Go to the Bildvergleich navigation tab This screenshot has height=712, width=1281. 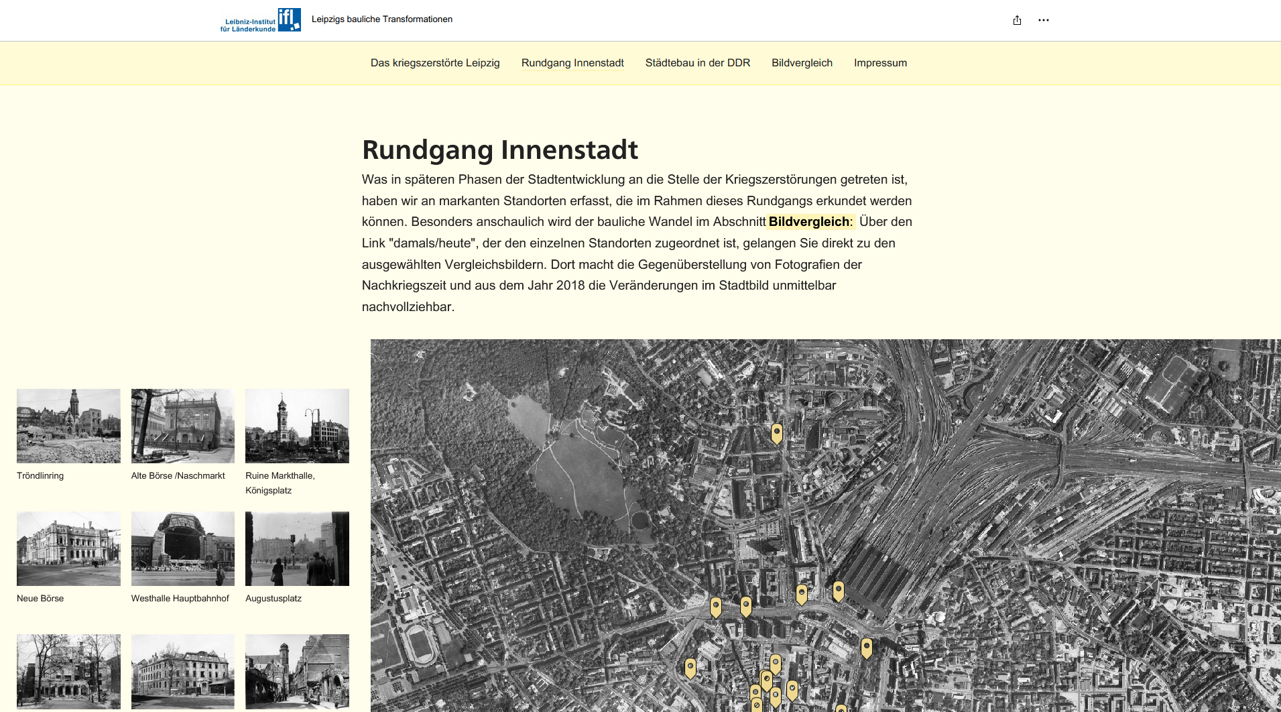802,63
